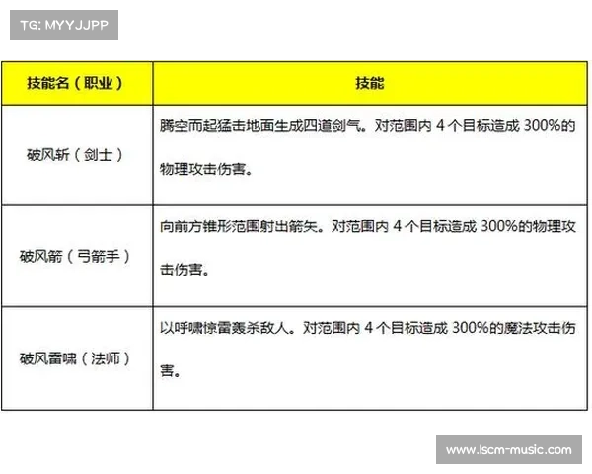Click the header cell 技能名（职业）
This screenshot has width=592, height=474.
[x=77, y=83]
